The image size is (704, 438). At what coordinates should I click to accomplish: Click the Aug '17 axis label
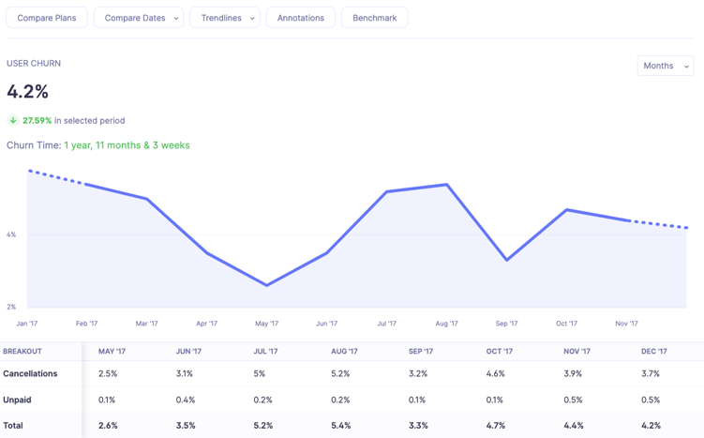click(x=447, y=324)
